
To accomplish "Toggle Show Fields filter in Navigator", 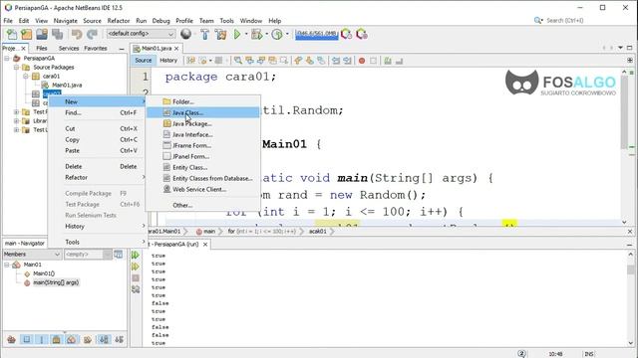I will click(27, 339).
